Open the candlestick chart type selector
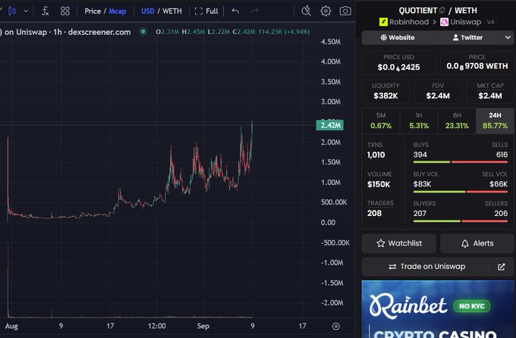516x338 pixels. click(x=12, y=11)
